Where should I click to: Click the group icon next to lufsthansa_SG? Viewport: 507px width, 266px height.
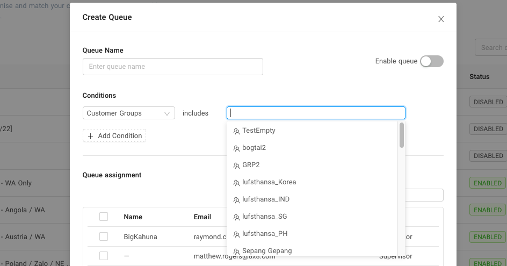click(236, 217)
